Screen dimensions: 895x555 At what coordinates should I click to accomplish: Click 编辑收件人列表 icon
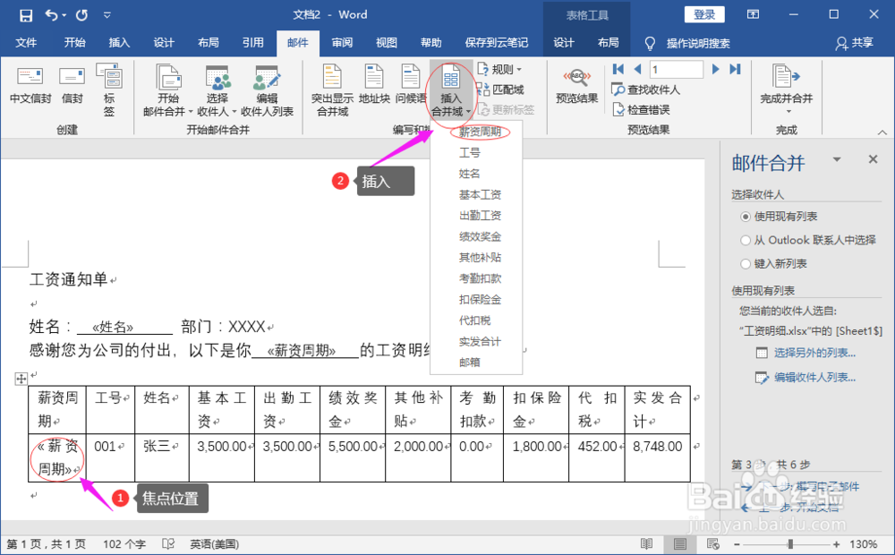[267, 90]
